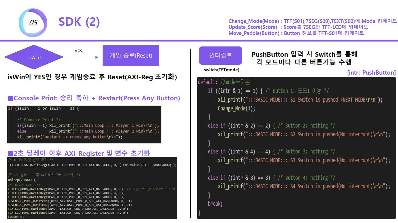Click the TFTLCD S01 write line with 4, 0
The height and width of the screenshot is (223, 398).
click(66, 193)
